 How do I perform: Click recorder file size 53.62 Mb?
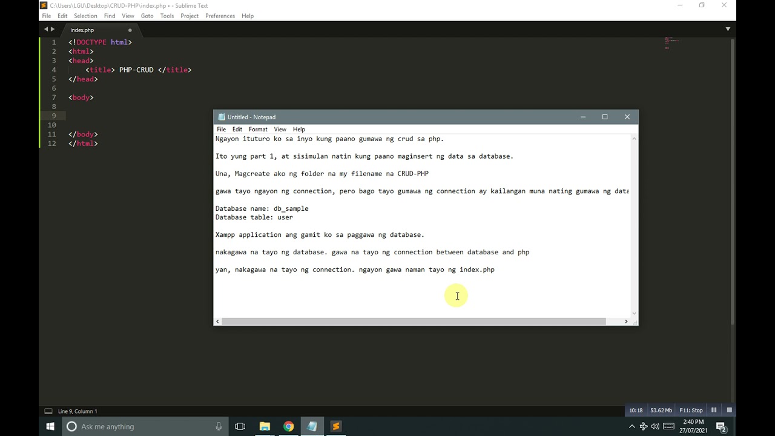661,411
